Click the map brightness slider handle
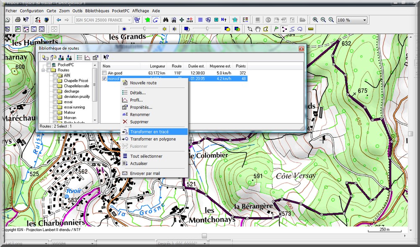 [x=144, y=29]
